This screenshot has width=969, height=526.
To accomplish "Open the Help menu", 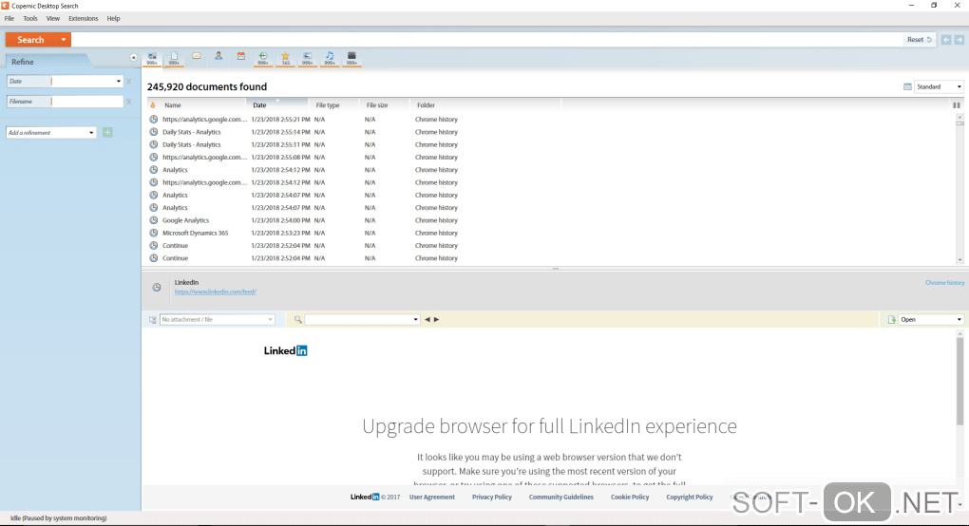I will (x=113, y=19).
